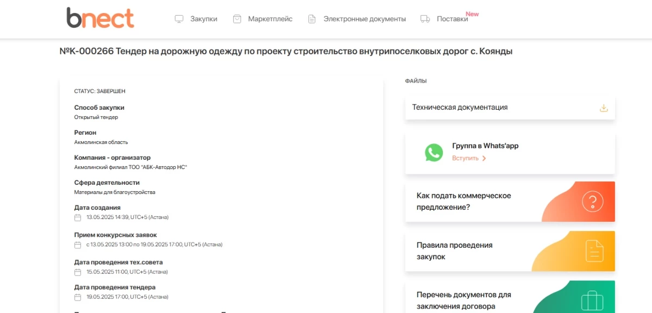This screenshot has height=313, width=652.
Task: Click the monitor icon beside Закупки
Action: [179, 19]
